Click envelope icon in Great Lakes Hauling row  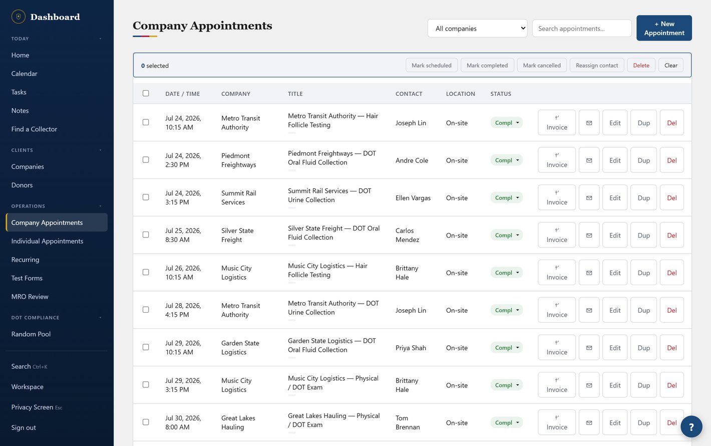tap(589, 422)
